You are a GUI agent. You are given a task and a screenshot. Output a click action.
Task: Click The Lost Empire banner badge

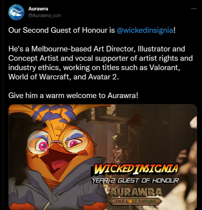point(136,201)
